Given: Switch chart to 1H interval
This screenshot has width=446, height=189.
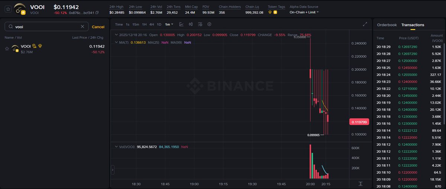Looking at the screenshot, I should pos(144,25).
